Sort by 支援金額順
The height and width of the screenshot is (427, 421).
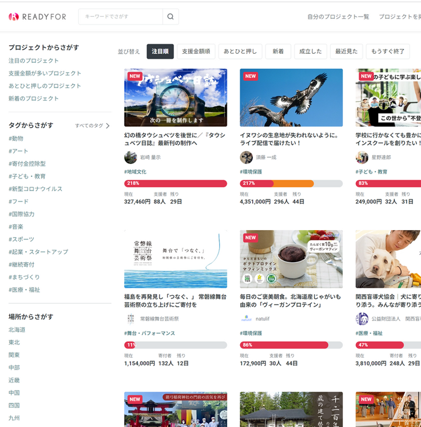(196, 52)
